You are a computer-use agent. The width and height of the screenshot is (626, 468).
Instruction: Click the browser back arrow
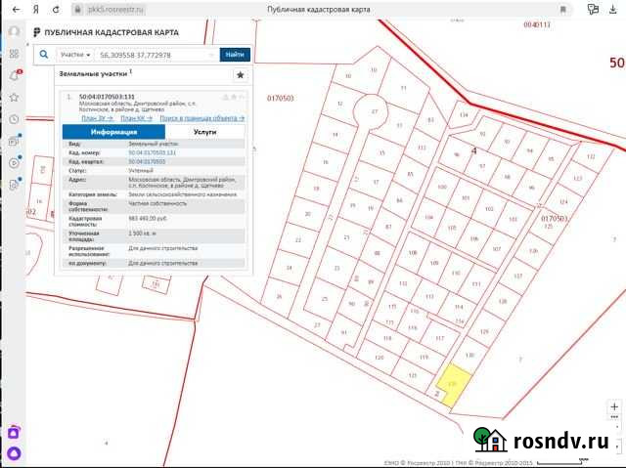pos(15,8)
